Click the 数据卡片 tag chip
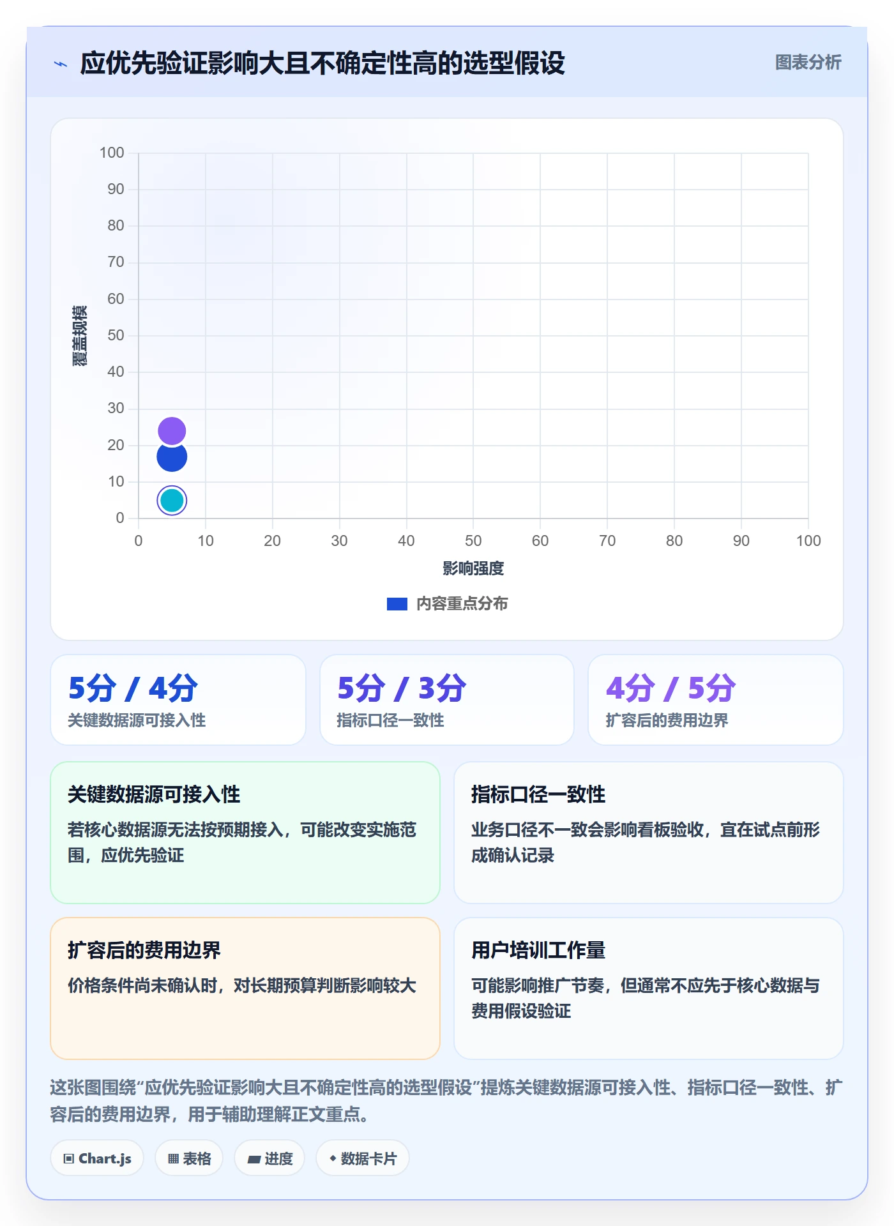This screenshot has height=1226, width=894. [363, 1158]
